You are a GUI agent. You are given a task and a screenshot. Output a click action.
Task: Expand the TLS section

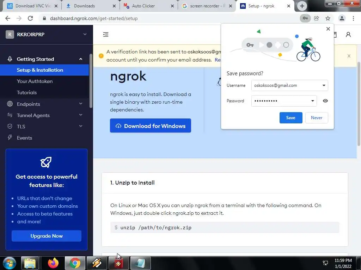81,126
